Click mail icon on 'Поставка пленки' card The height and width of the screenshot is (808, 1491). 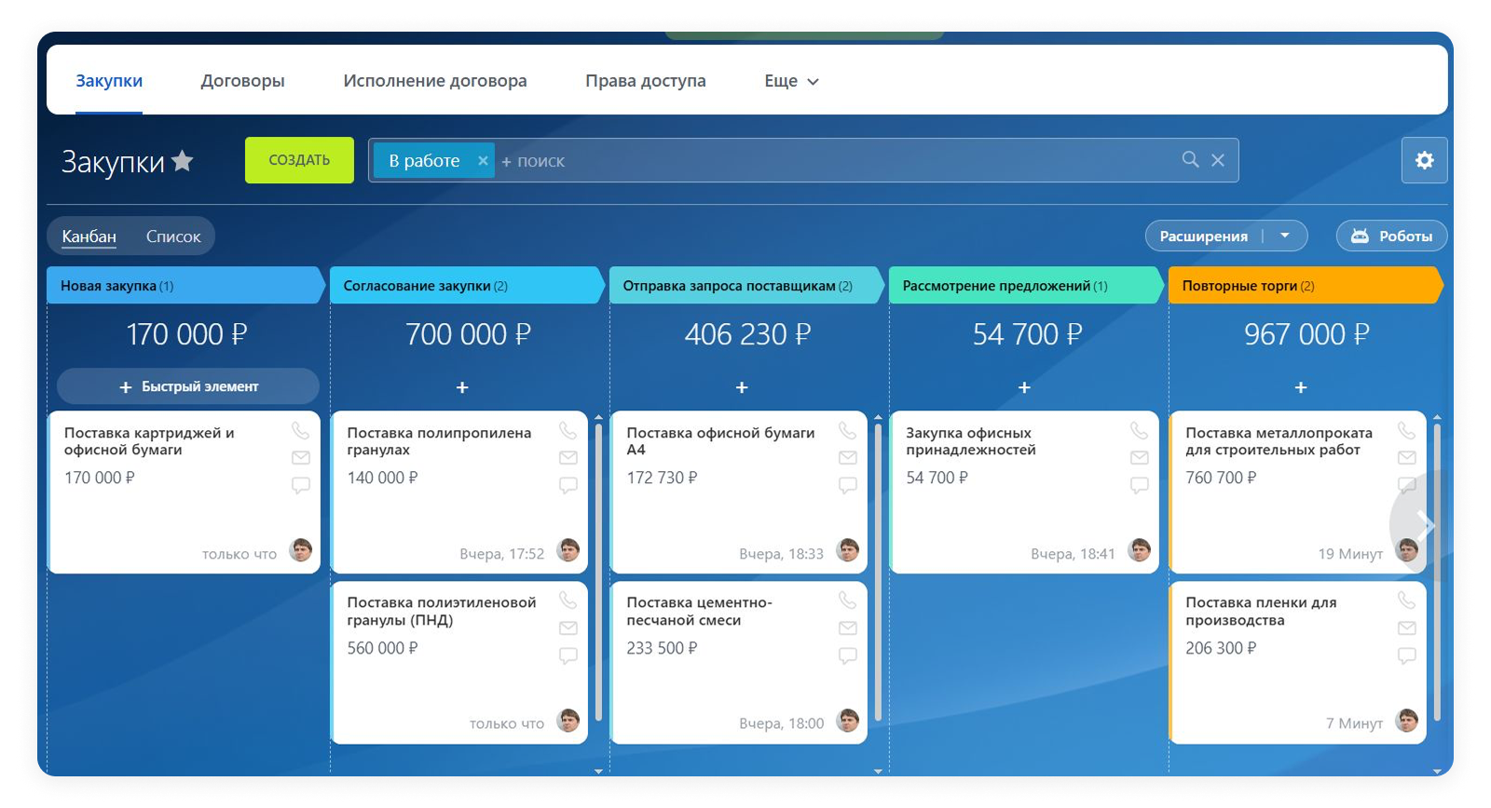pyautogui.click(x=1406, y=628)
